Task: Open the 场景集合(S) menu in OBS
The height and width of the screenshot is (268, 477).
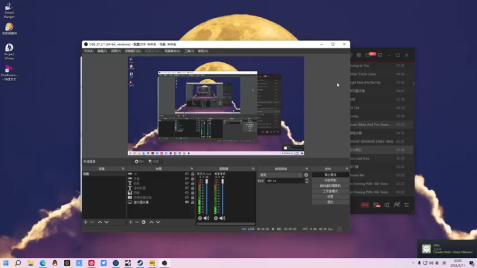Action: pos(172,51)
